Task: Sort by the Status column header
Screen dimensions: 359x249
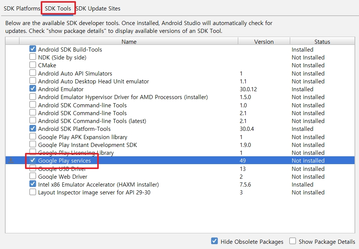Action: click(x=322, y=41)
